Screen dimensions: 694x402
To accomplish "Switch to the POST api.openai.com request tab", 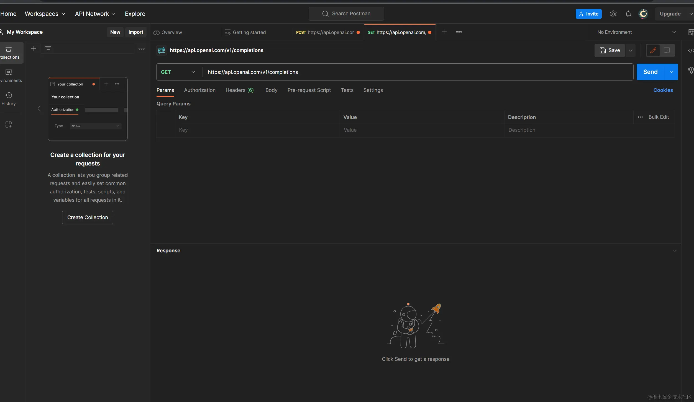I will point(328,32).
